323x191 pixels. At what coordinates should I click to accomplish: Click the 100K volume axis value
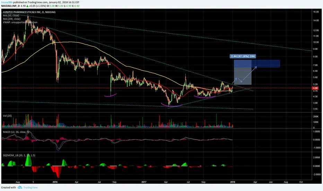click(x=316, y=122)
